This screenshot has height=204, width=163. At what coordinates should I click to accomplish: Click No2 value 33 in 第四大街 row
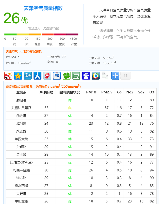point(130,139)
